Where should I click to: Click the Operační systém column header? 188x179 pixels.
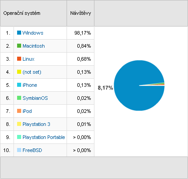tap(22, 13)
